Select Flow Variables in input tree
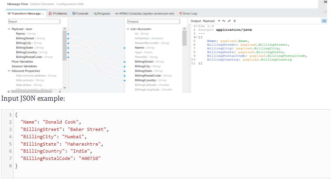The width and height of the screenshot is (331, 182). click(22, 61)
